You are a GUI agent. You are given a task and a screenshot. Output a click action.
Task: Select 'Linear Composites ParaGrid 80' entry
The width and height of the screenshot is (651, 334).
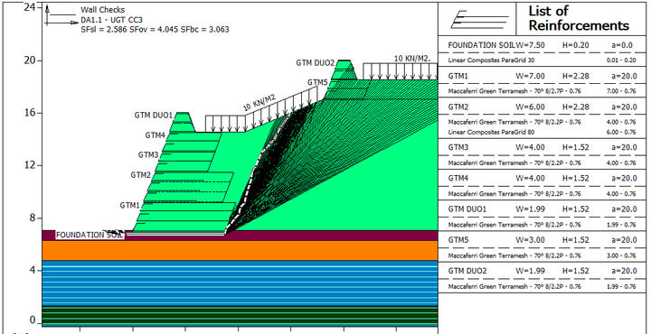[x=492, y=132]
